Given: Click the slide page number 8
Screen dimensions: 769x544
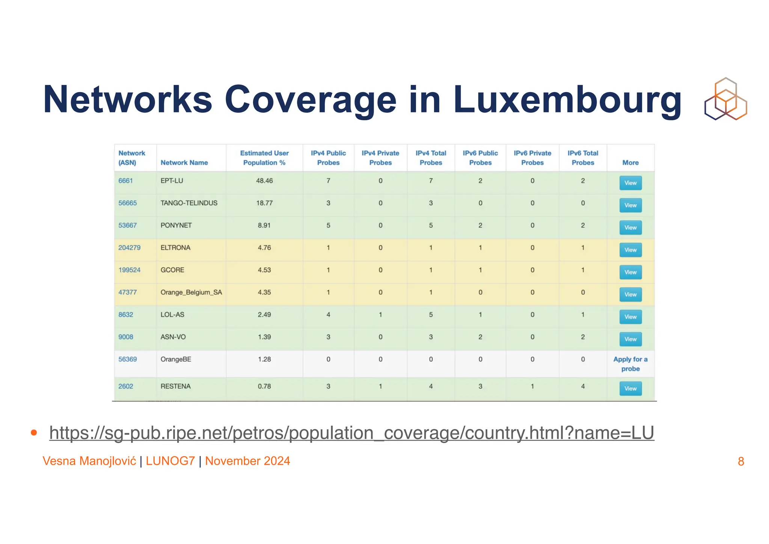Looking at the screenshot, I should 741,461.
